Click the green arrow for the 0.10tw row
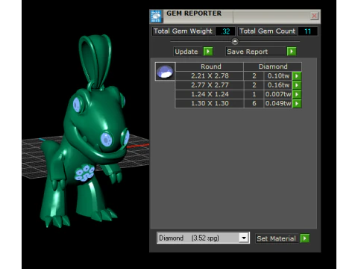The image size is (358, 269). (297, 75)
